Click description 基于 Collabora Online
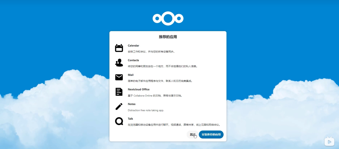This screenshot has width=339, height=149. (x=155, y=96)
